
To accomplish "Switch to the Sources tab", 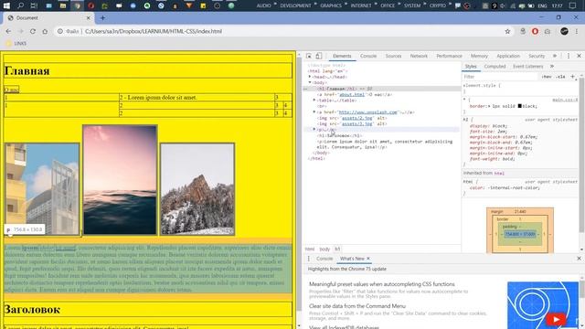I will click(393, 56).
